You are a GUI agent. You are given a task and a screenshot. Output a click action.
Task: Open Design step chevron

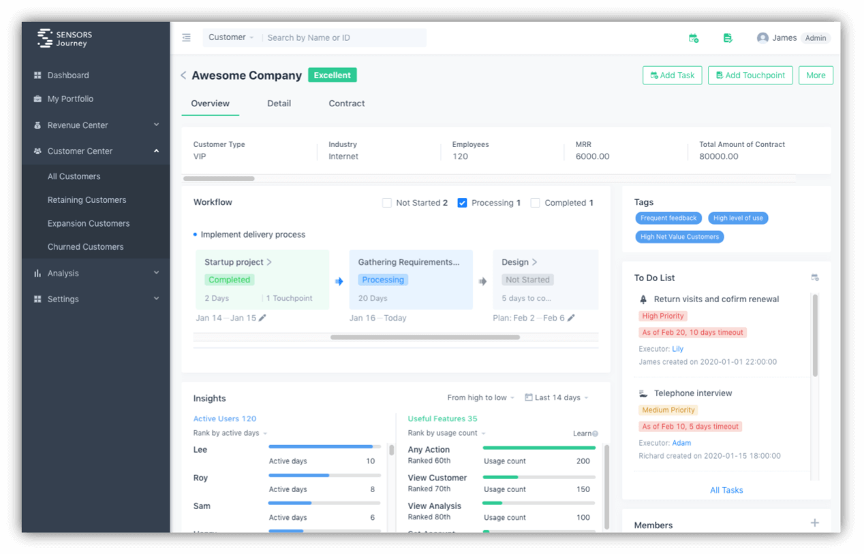pyautogui.click(x=534, y=262)
